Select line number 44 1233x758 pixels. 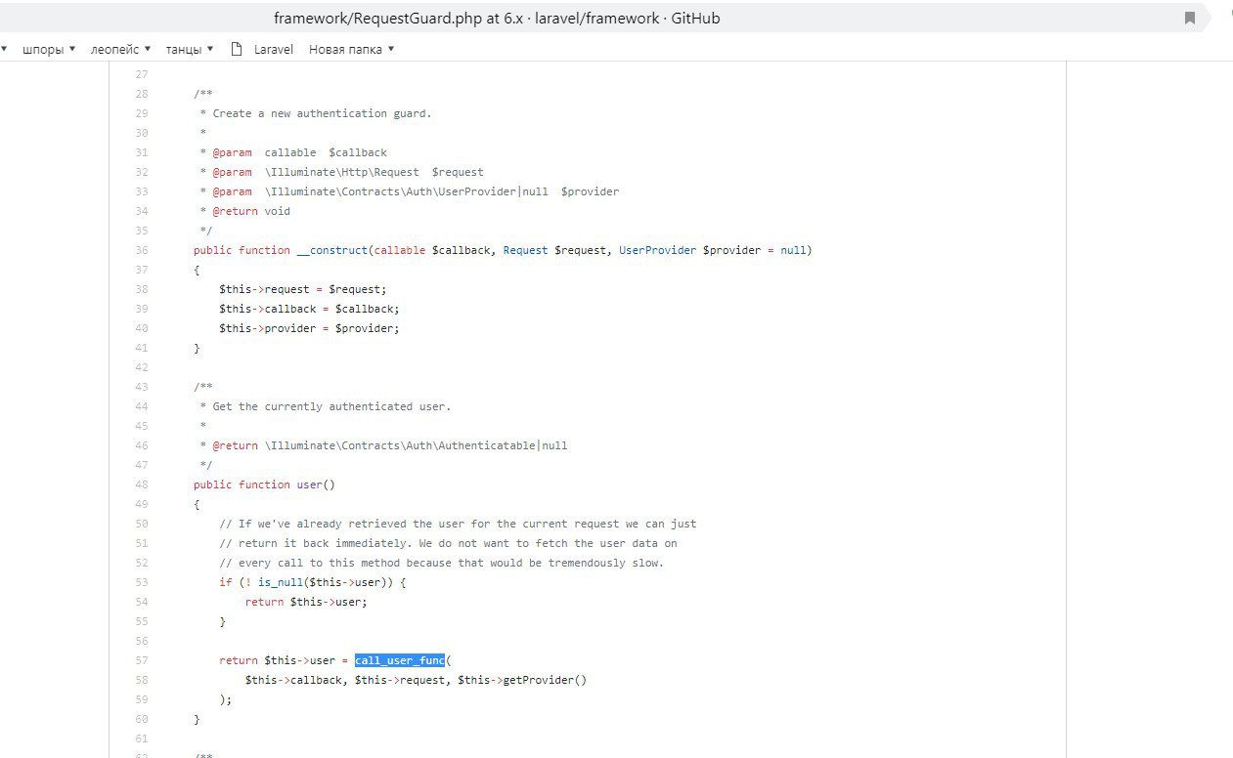click(x=141, y=406)
